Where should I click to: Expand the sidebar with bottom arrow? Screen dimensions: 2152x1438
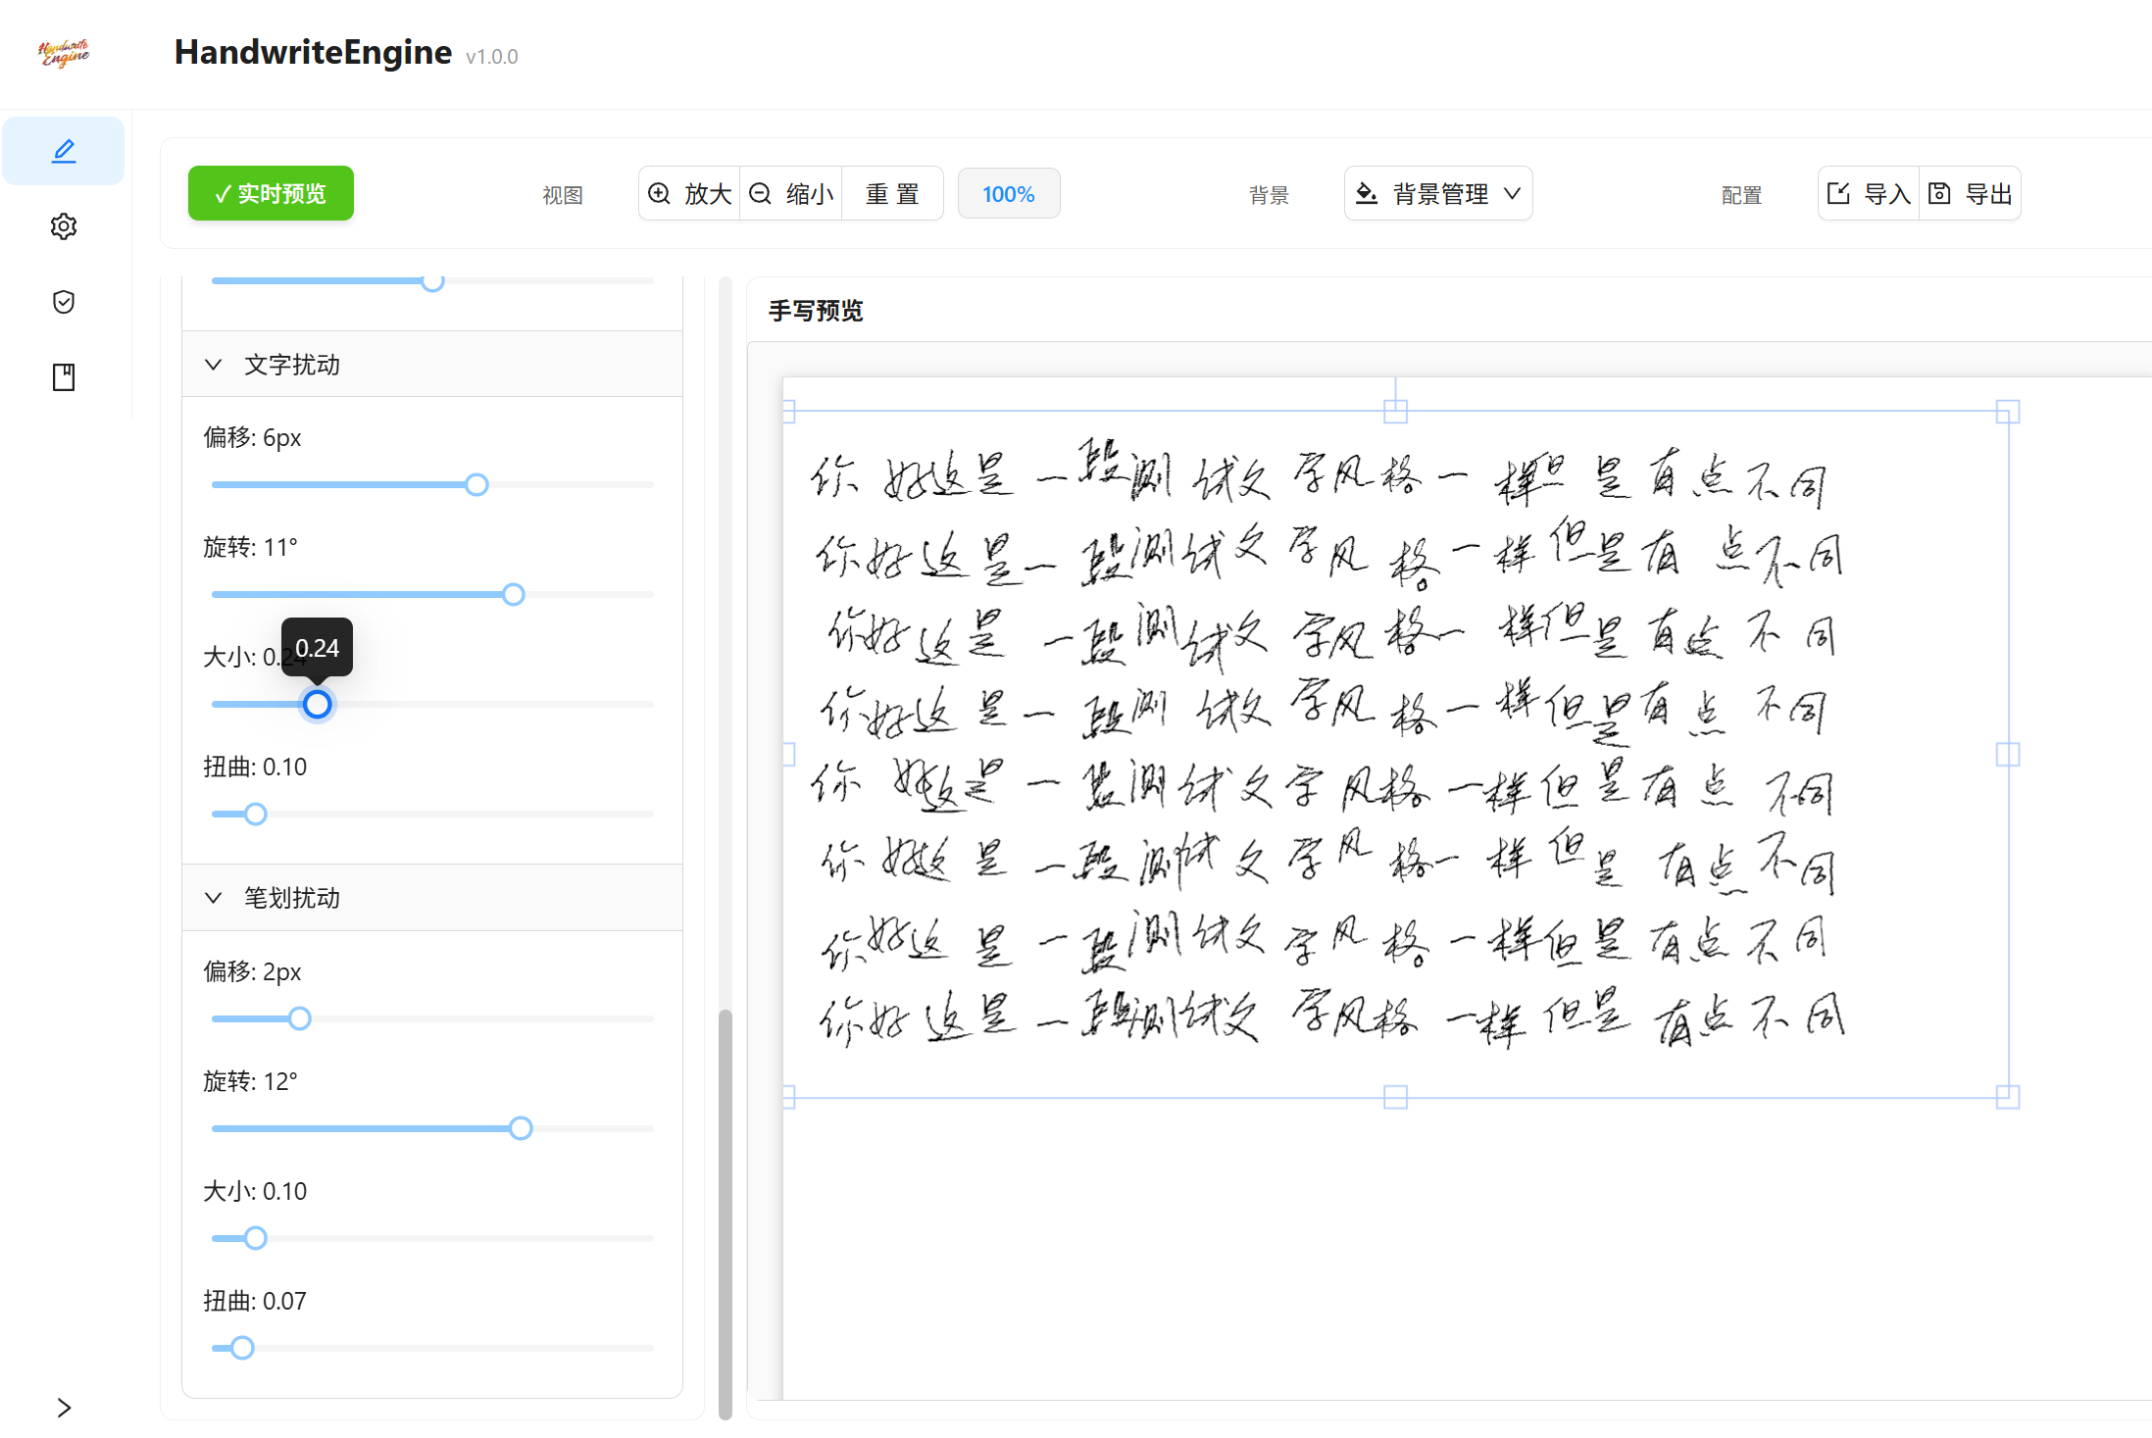point(64,1408)
